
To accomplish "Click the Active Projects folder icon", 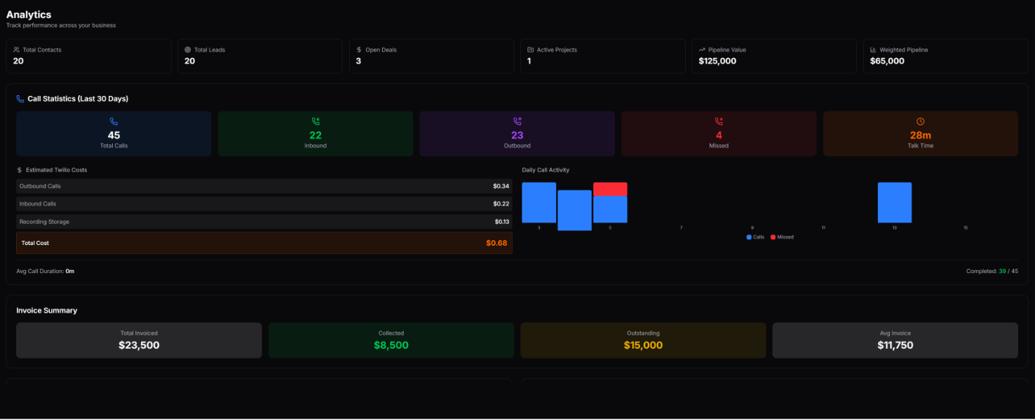I will [531, 50].
